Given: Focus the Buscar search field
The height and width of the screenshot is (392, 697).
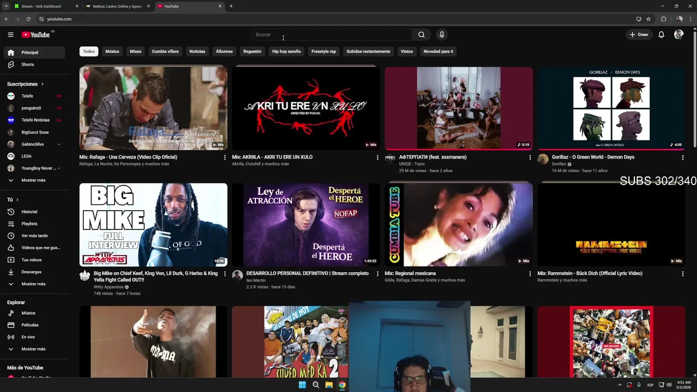Looking at the screenshot, I should coord(331,34).
